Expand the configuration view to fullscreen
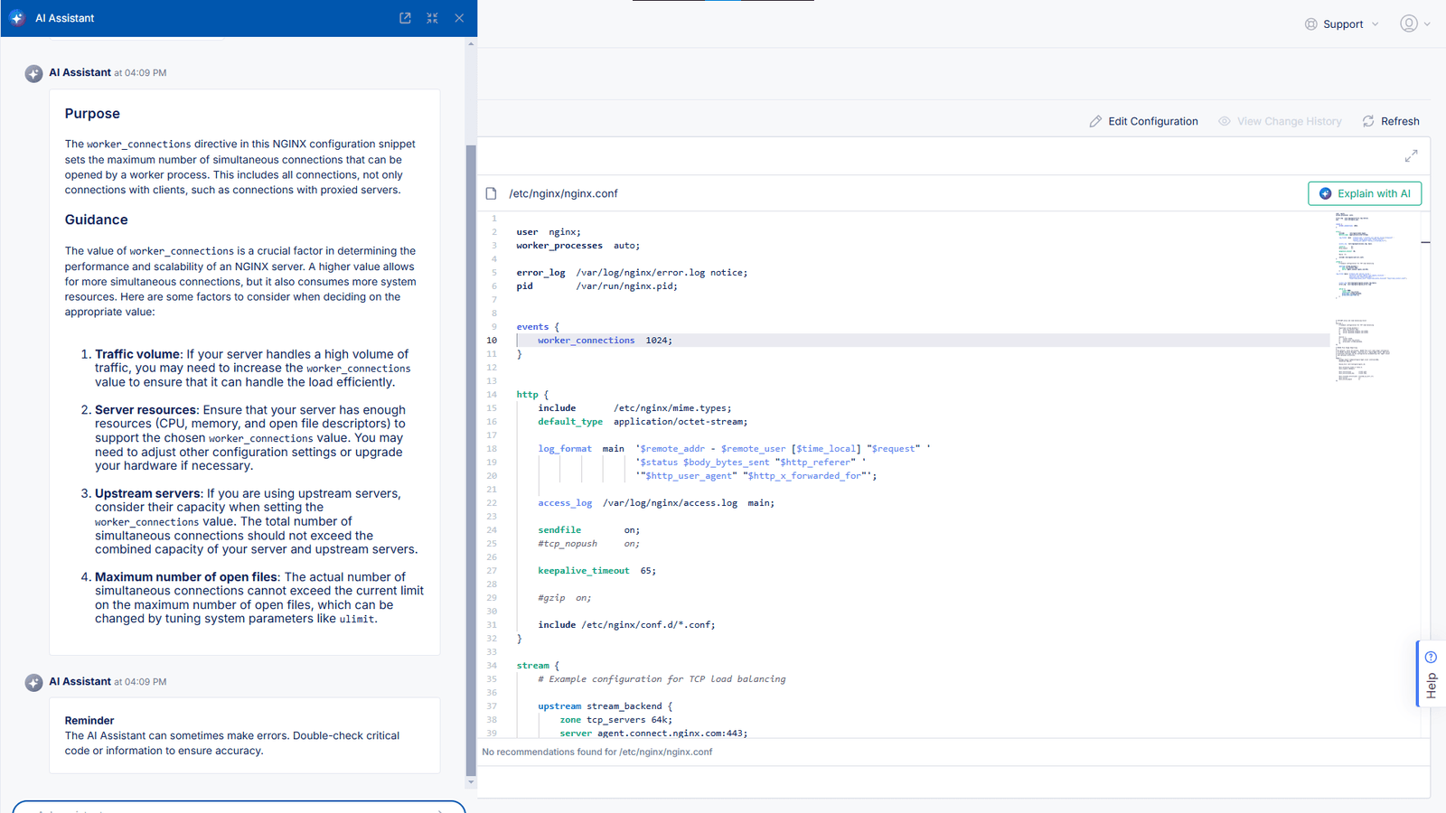This screenshot has height=813, width=1446. 1411,155
